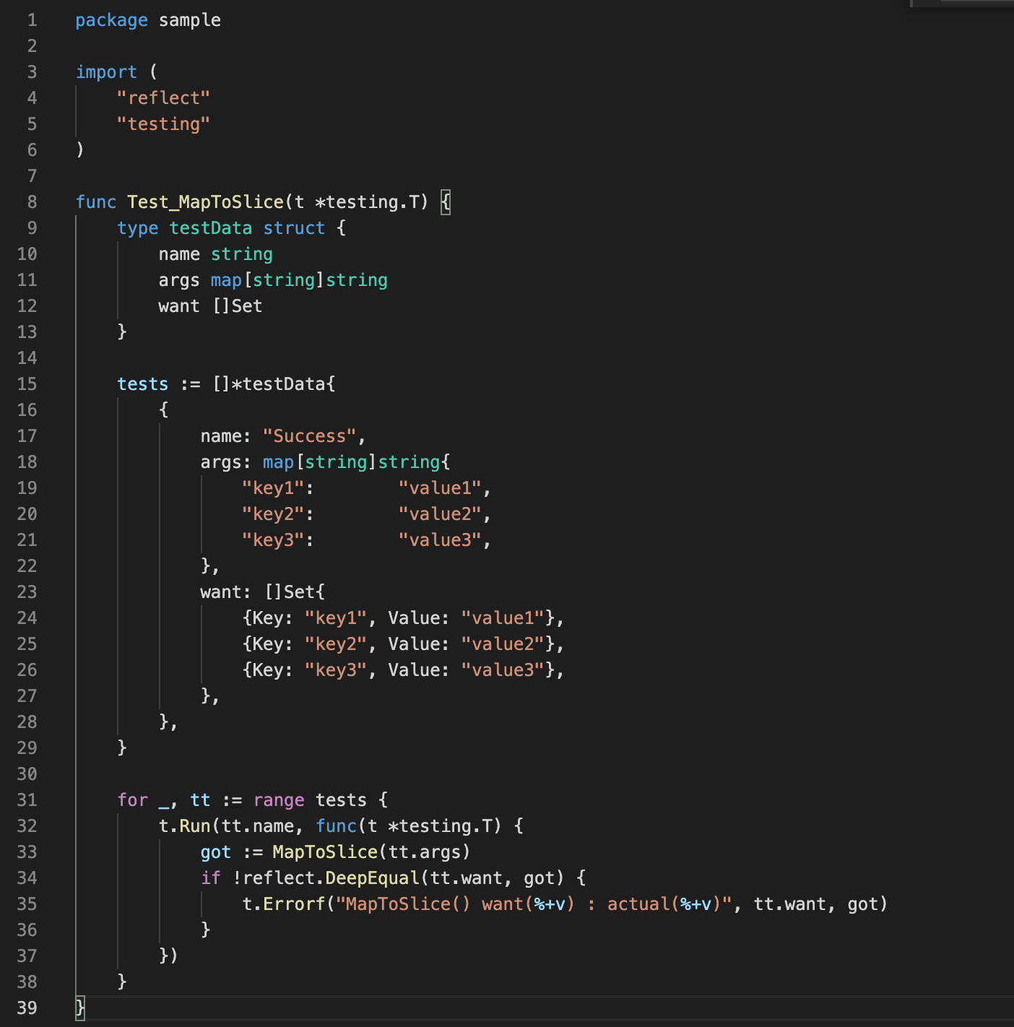Click the 'import' keyword

pyautogui.click(x=106, y=72)
